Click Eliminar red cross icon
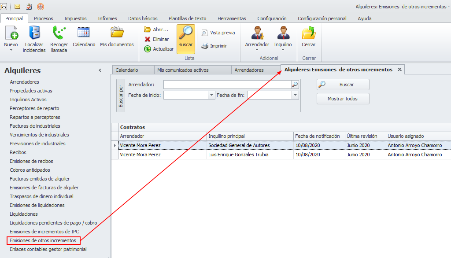Image resolution: width=451 pixels, height=258 pixels. (147, 39)
